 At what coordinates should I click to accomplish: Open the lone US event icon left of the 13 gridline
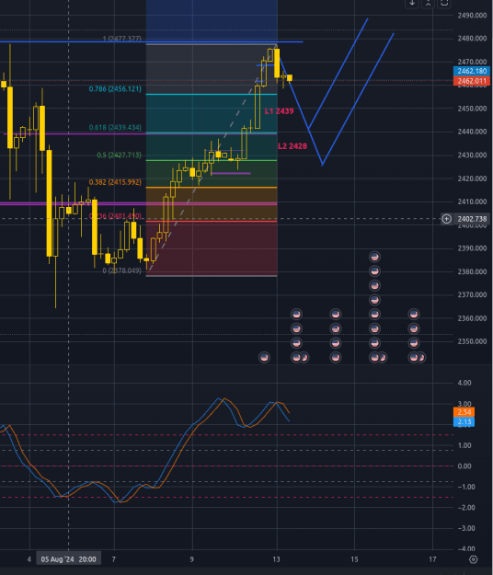264,357
